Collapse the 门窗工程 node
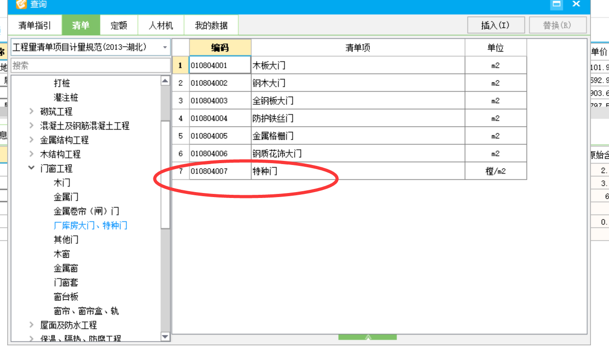The image size is (609, 353). [x=31, y=168]
